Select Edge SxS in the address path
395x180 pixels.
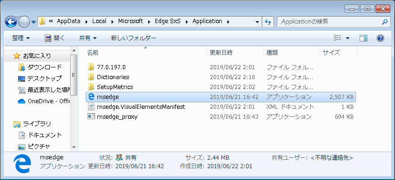[168, 21]
